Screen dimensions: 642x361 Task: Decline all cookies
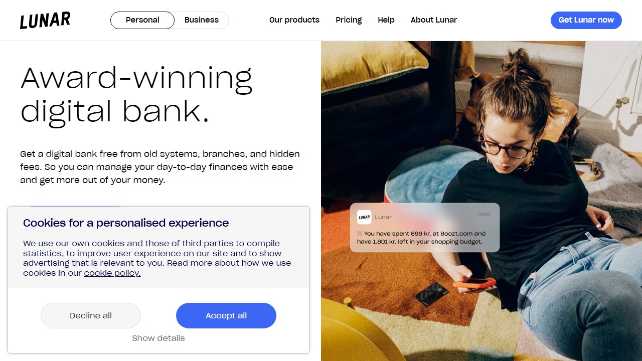coord(91,316)
